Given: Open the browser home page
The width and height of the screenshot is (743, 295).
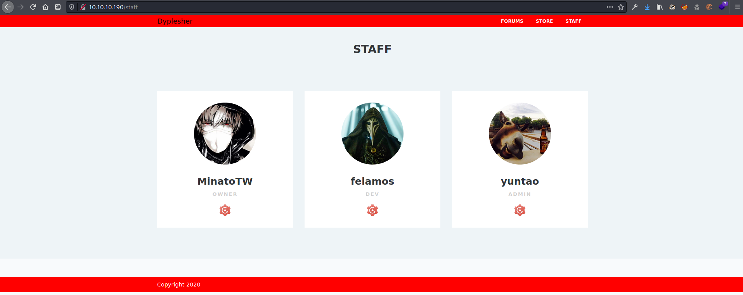Looking at the screenshot, I should (45, 7).
